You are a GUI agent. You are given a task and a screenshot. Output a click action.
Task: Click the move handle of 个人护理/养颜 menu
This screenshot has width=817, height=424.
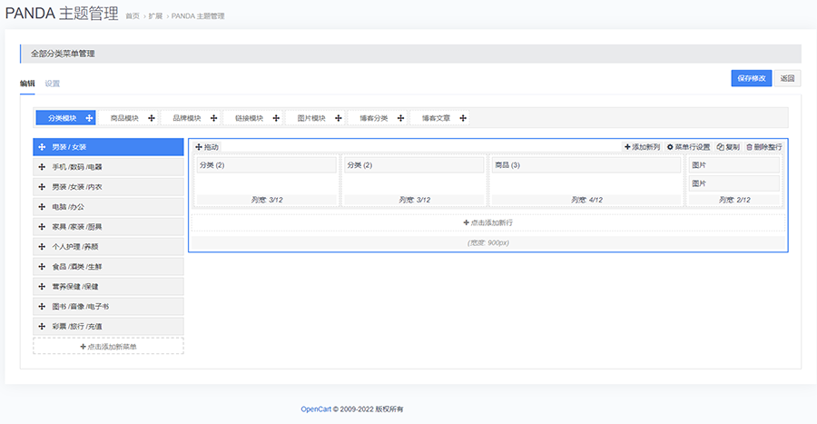pyautogui.click(x=42, y=246)
